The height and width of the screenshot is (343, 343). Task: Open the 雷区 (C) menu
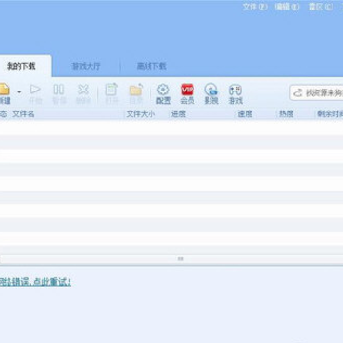[x=321, y=7]
